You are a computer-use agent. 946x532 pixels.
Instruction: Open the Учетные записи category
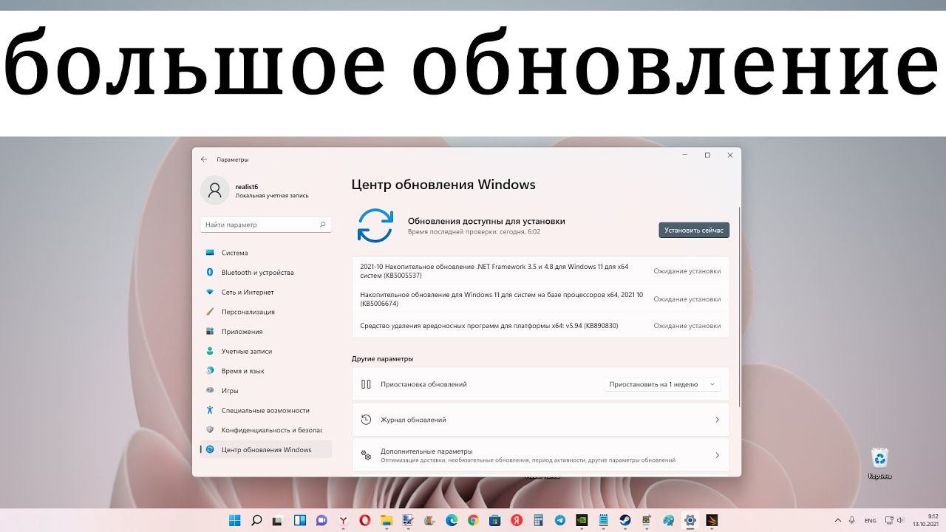pos(266,351)
